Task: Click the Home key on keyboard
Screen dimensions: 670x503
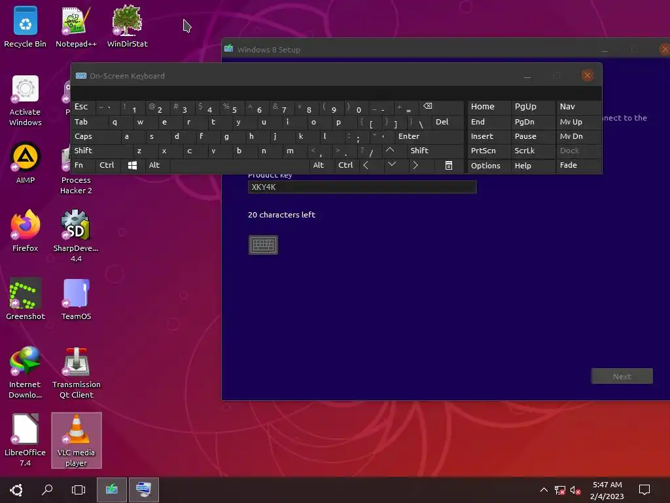Action: coord(489,107)
